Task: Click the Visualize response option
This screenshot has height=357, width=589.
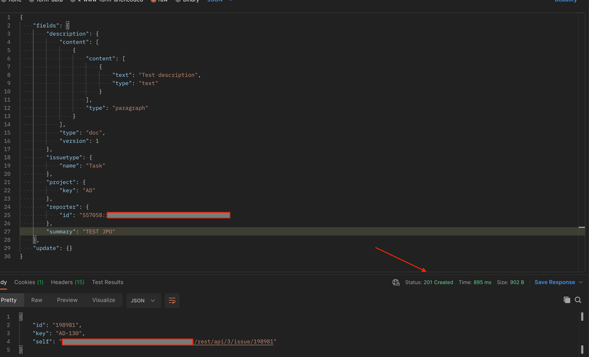Action: 103,300
